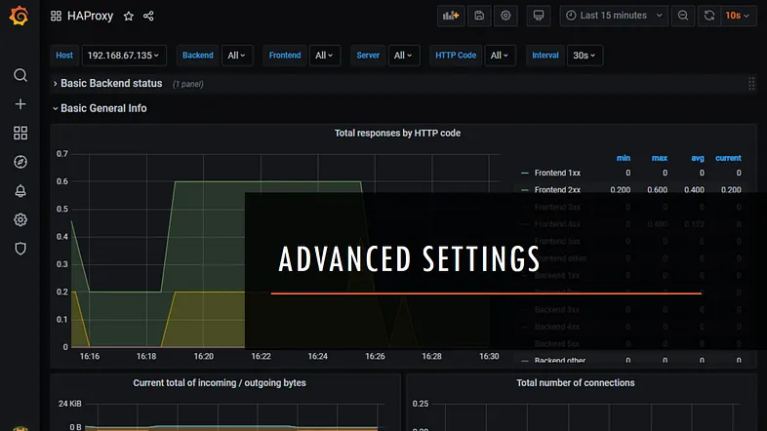This screenshot has height=431, width=767.
Task: Open the Explore compass icon
Action: click(20, 162)
